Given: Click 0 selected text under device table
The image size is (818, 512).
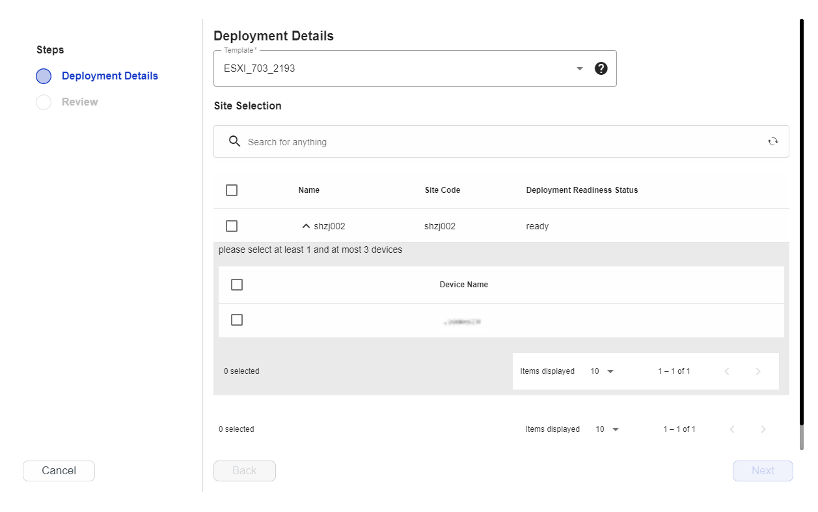Looking at the screenshot, I should coord(241,371).
